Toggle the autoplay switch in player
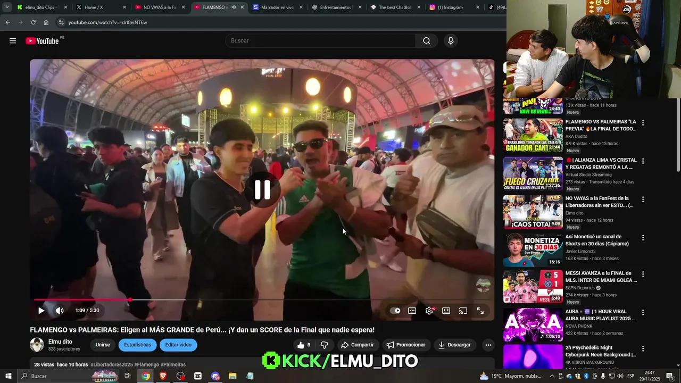 pos(395,311)
